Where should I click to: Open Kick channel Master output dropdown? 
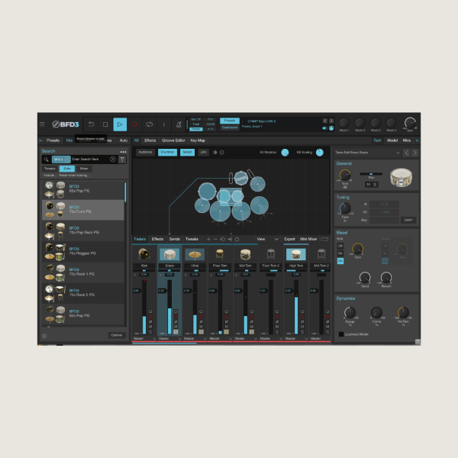(144, 338)
